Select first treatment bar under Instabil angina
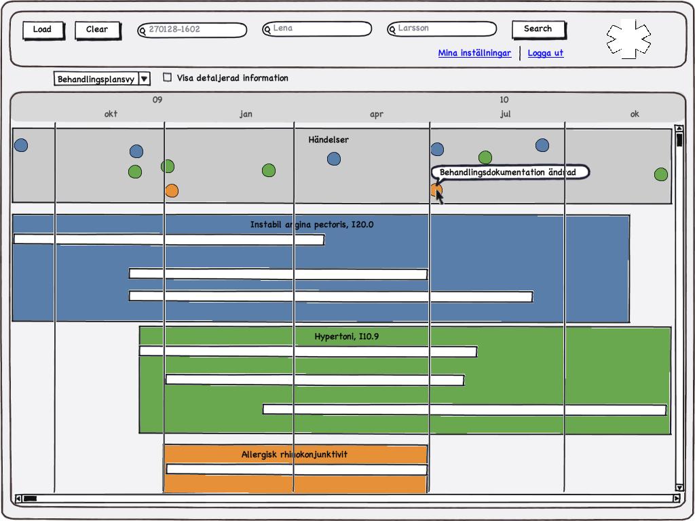Viewport: 695px width, 521px height. tap(169, 239)
